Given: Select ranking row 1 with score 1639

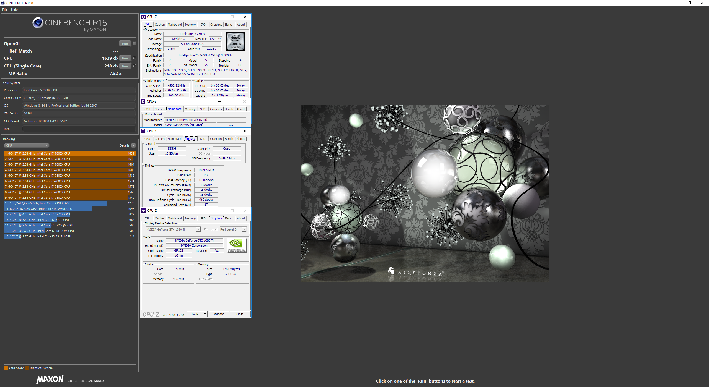Looking at the screenshot, I should pos(70,153).
